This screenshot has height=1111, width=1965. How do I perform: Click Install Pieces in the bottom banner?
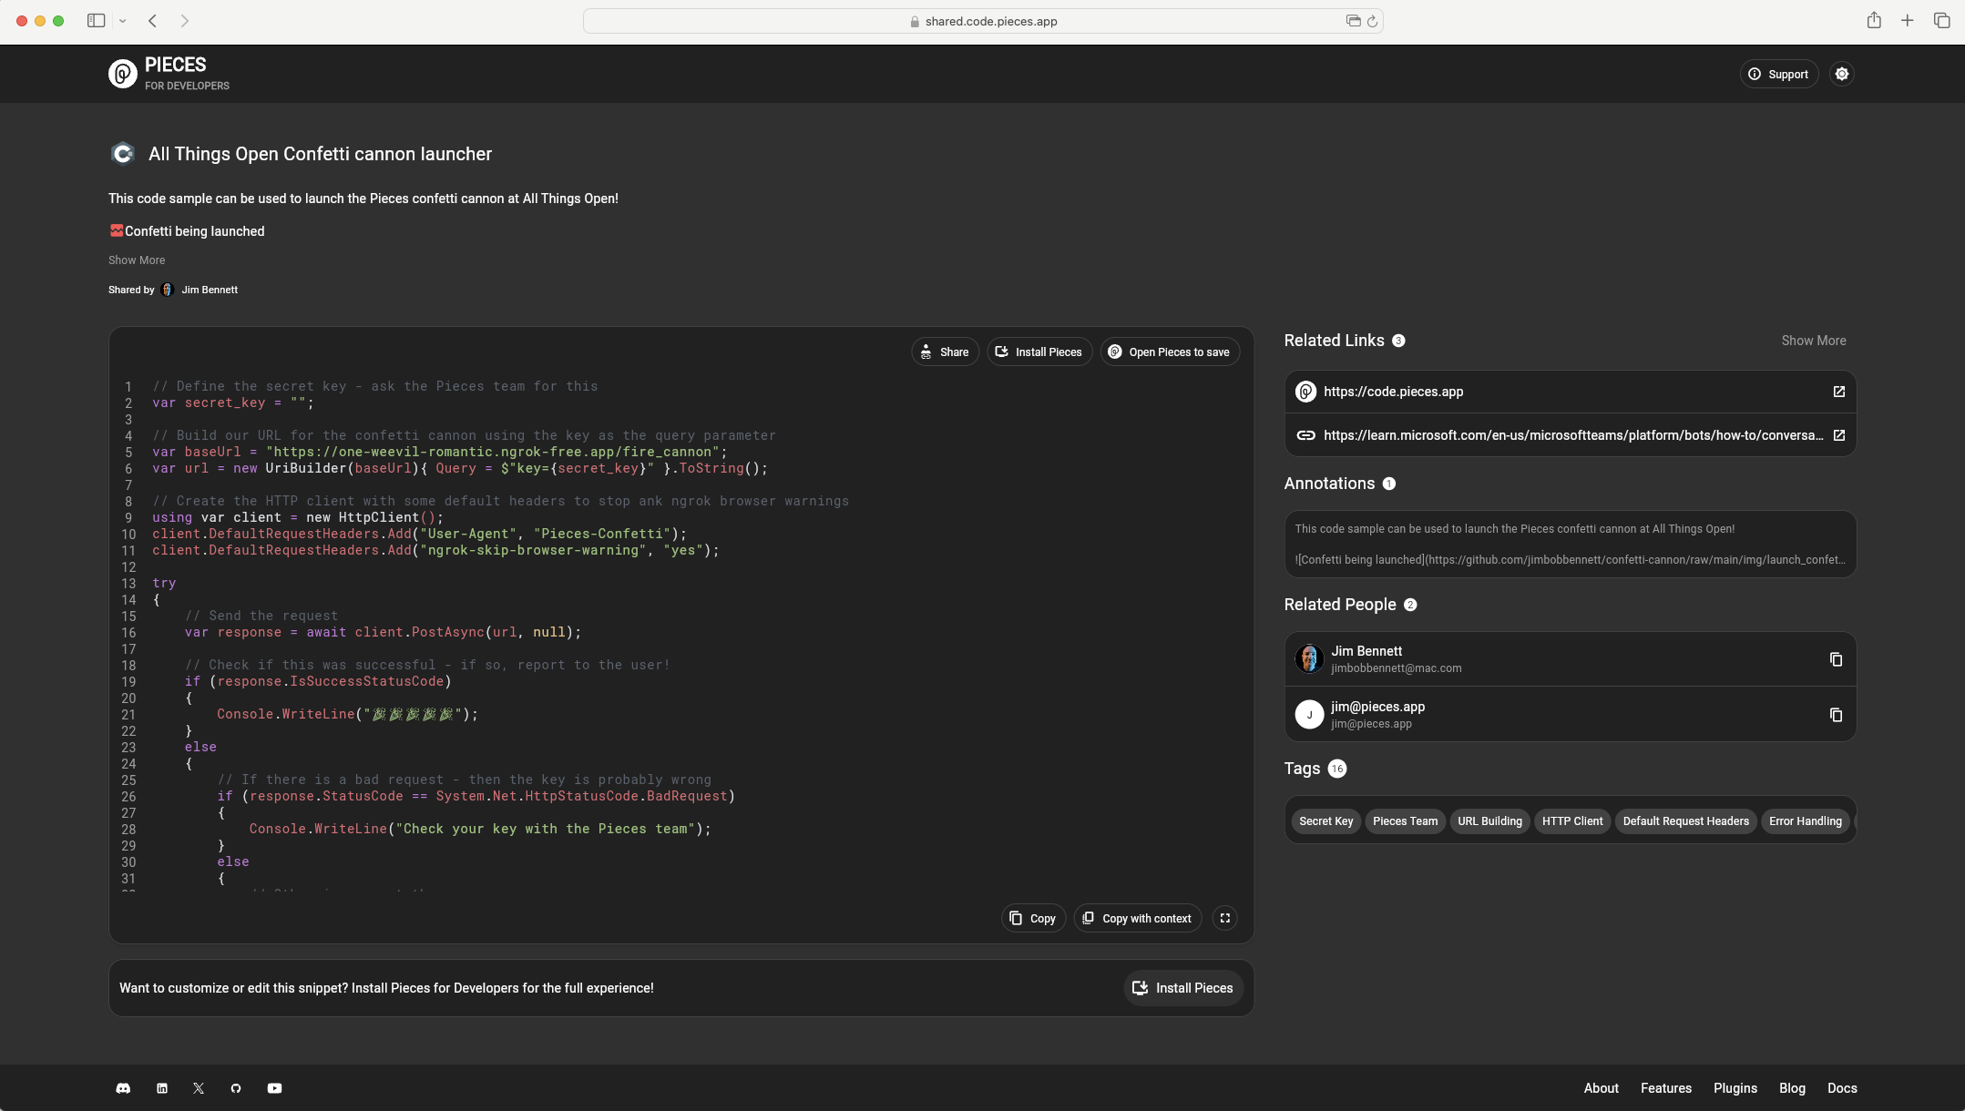pyautogui.click(x=1182, y=988)
